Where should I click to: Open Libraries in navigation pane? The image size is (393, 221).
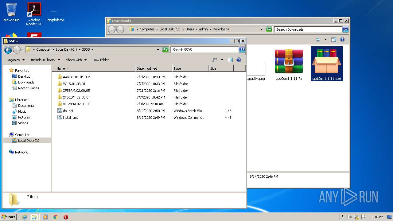tap(21, 100)
